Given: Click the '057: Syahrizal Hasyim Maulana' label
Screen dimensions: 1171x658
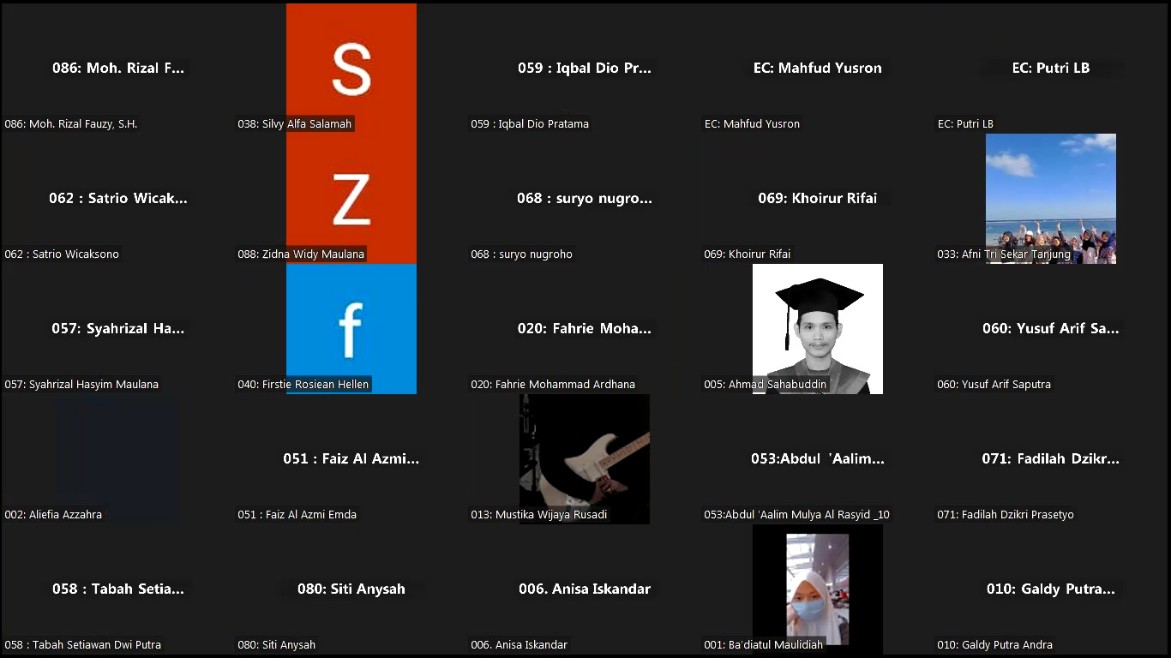Looking at the screenshot, I should (81, 385).
